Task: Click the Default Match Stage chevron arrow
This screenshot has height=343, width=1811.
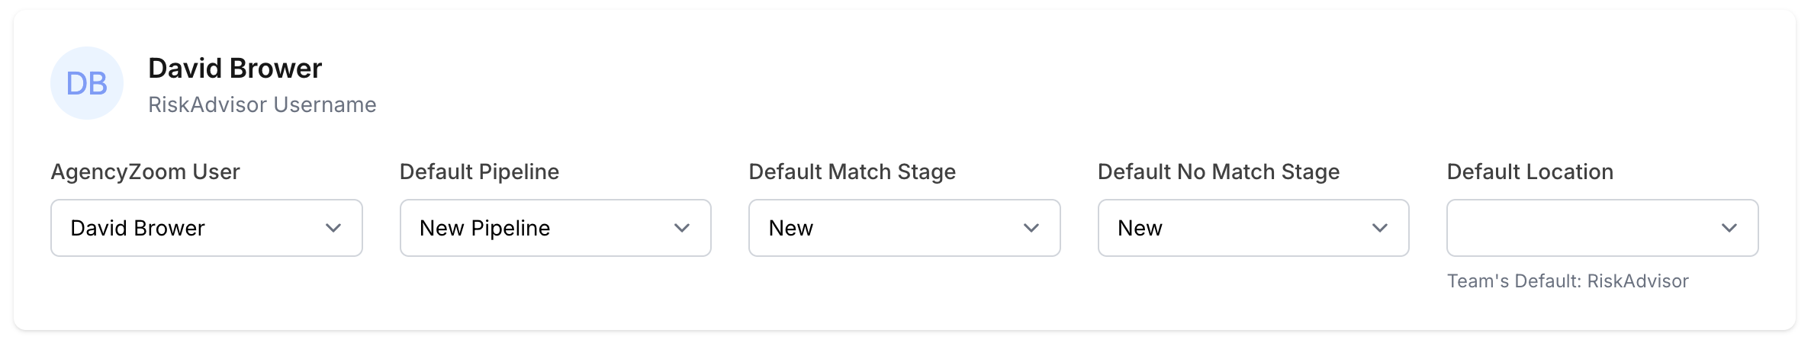Action: point(1031,228)
